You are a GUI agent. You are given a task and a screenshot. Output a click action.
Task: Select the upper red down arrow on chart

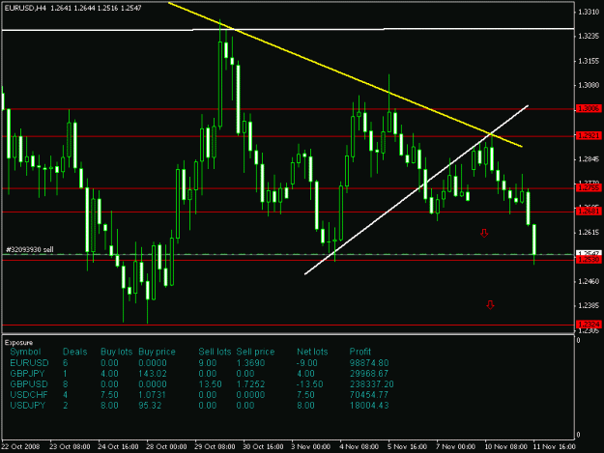[x=484, y=233]
